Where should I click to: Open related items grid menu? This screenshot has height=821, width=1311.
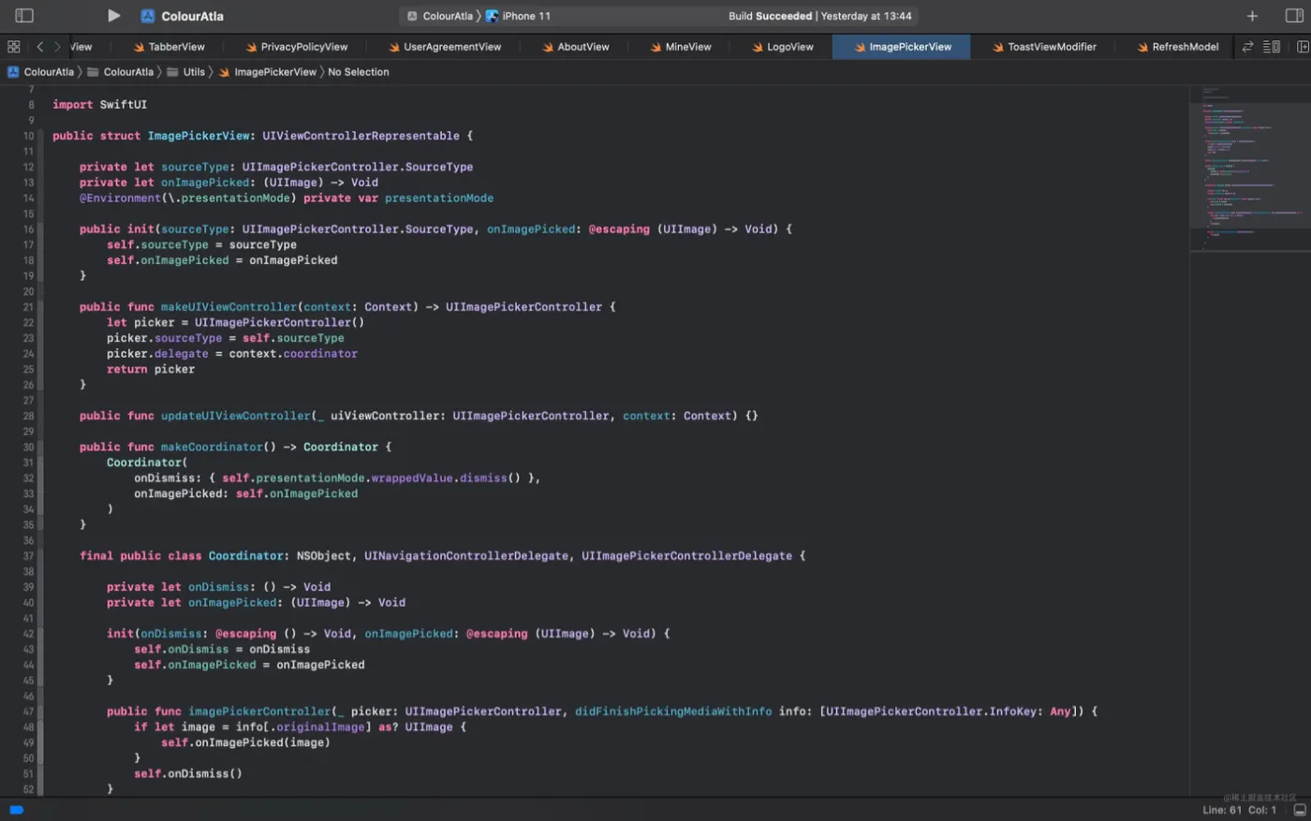[x=13, y=47]
